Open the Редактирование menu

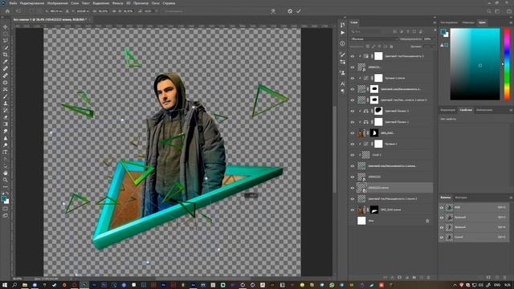[x=32, y=3]
